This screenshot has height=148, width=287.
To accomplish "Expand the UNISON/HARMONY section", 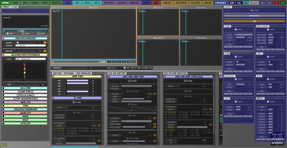I will pos(25,109).
